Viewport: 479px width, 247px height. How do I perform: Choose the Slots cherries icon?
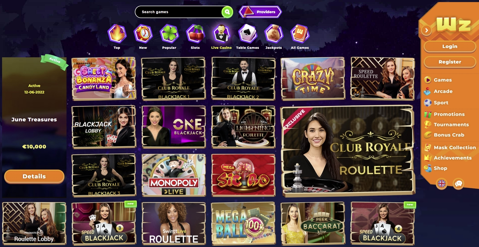pyautogui.click(x=195, y=34)
